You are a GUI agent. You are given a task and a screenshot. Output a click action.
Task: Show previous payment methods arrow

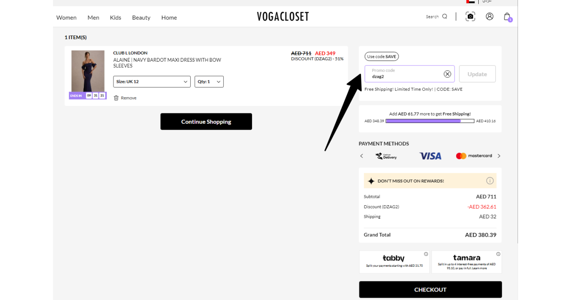pos(362,156)
